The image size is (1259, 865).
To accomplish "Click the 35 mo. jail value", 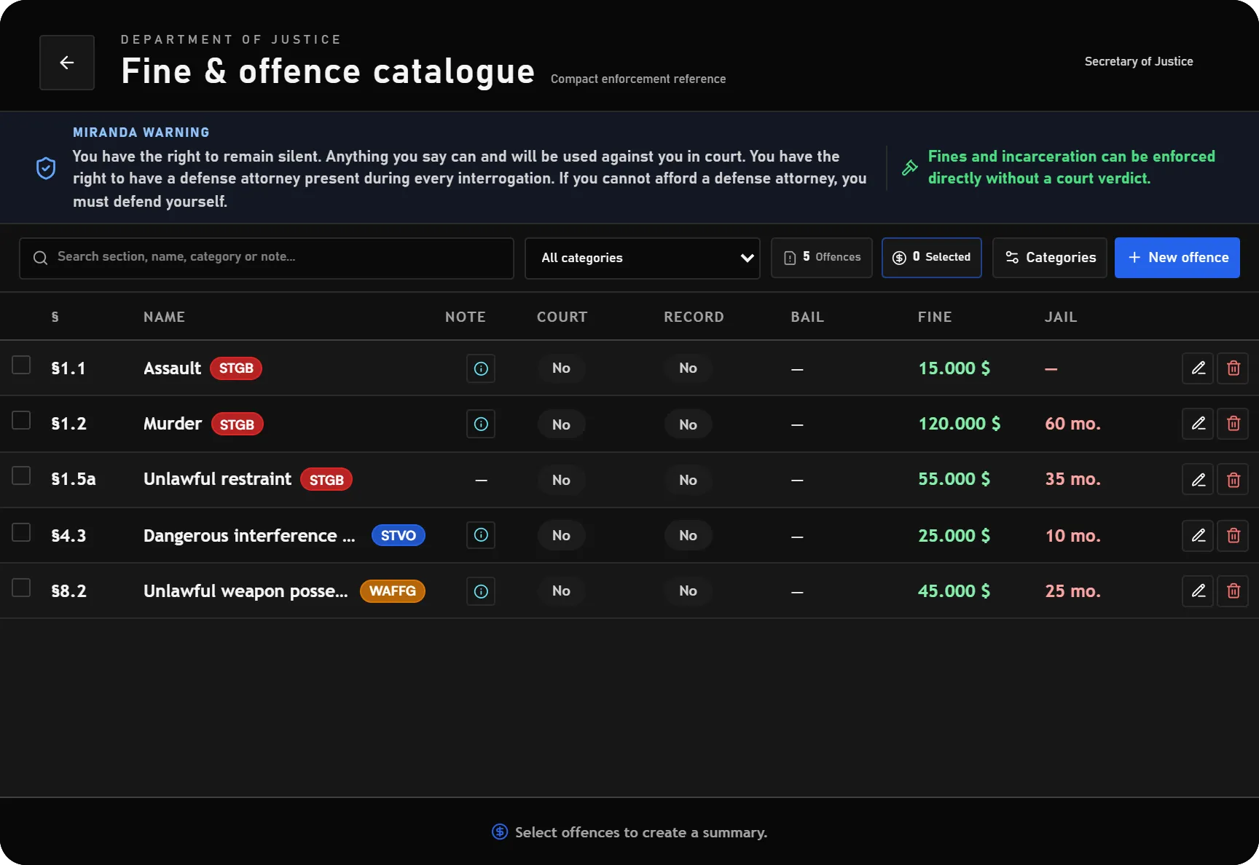I will click(1072, 479).
